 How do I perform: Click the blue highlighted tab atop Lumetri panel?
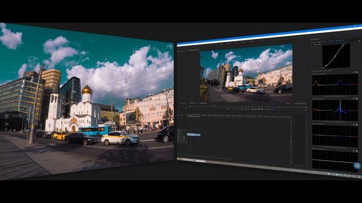click(337, 41)
